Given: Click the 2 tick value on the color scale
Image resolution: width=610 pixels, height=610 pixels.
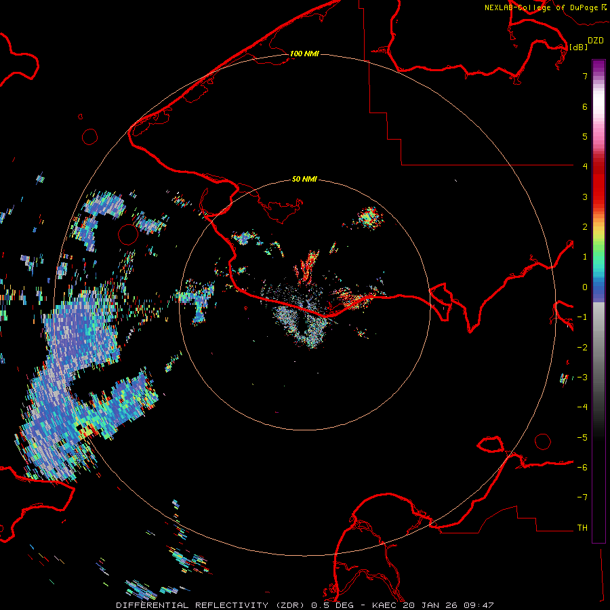Looking at the screenshot, I should point(585,227).
